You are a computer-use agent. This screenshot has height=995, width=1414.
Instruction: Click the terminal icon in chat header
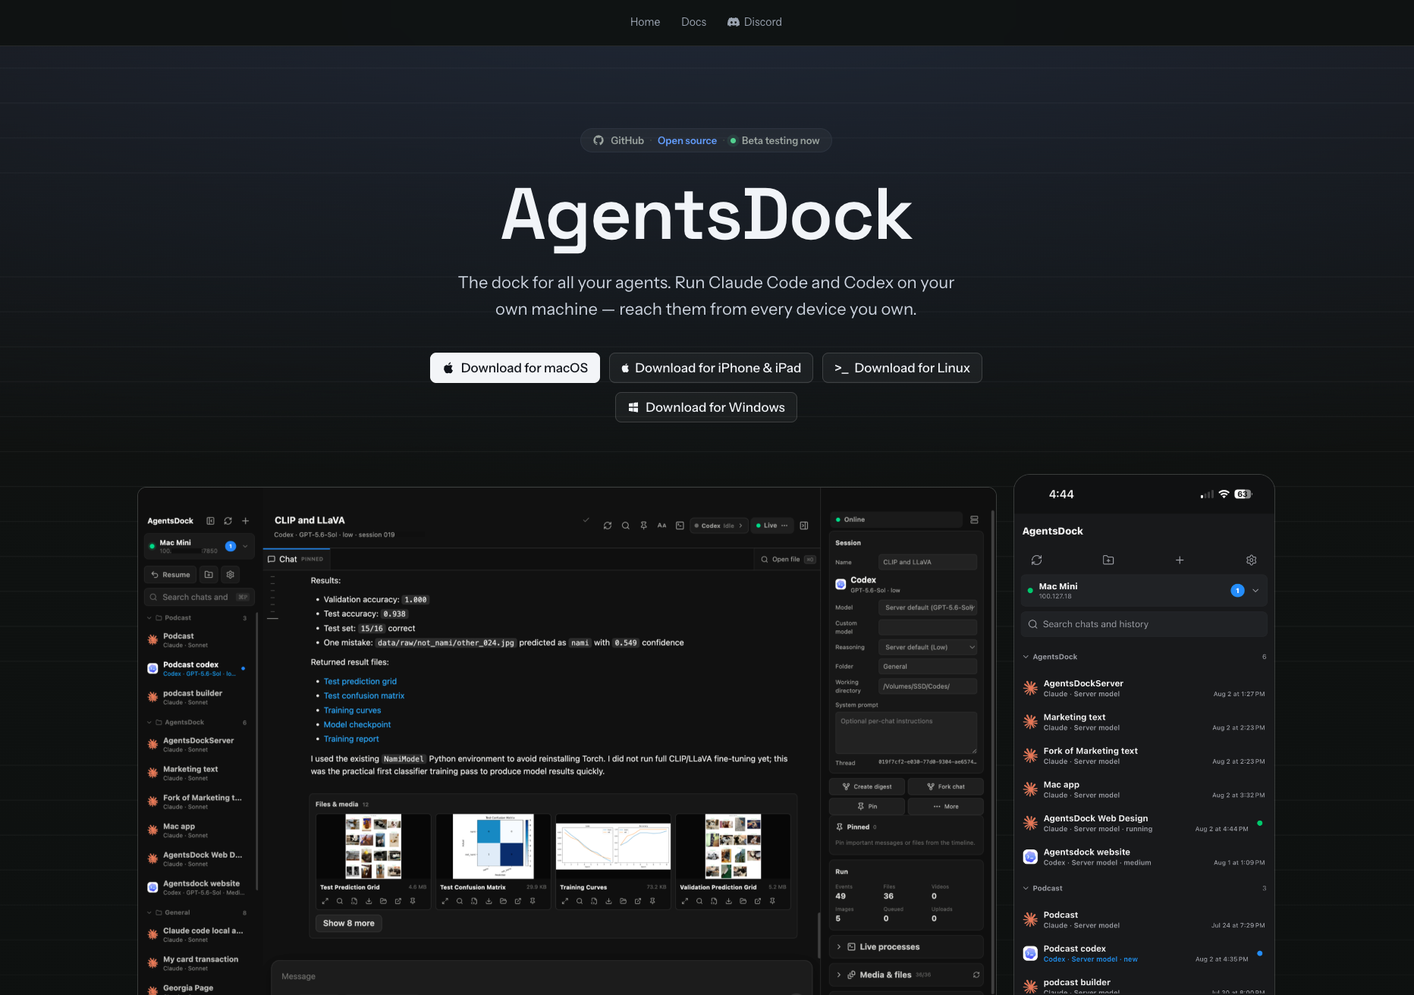pos(680,526)
